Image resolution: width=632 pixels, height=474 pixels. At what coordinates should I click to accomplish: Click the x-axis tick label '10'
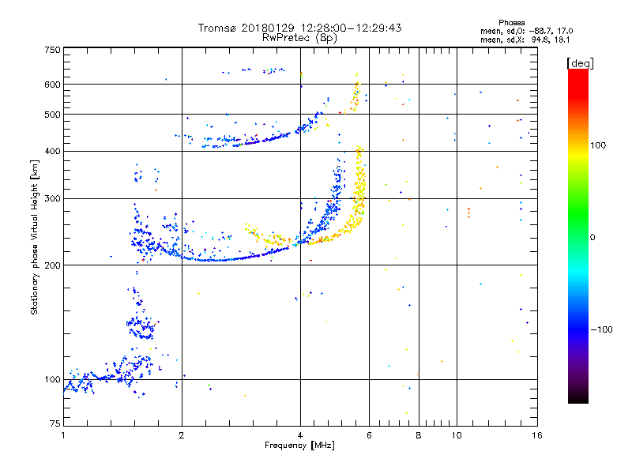[x=457, y=435]
